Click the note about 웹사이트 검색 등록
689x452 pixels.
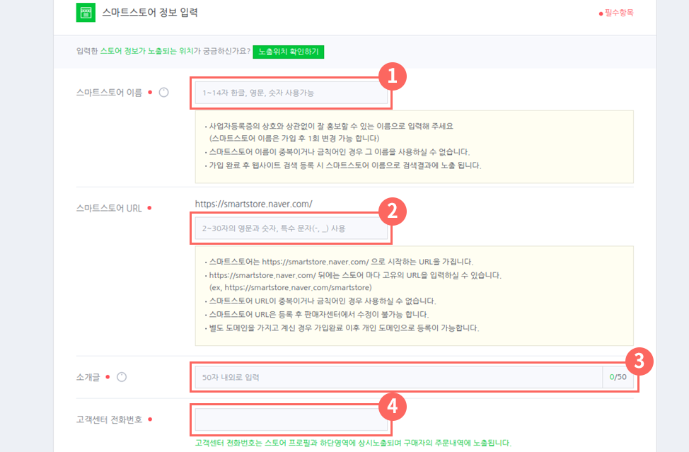pos(343,166)
